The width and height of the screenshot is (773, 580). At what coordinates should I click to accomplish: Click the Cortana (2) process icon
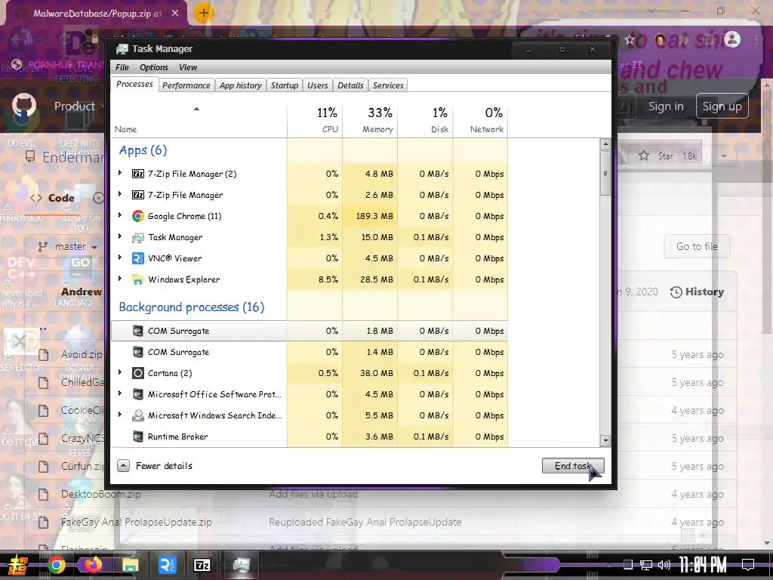(138, 373)
